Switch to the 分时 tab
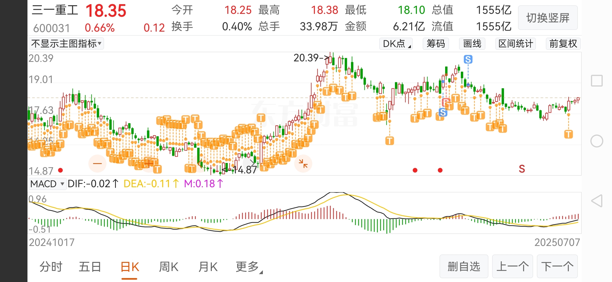 pos(51,267)
